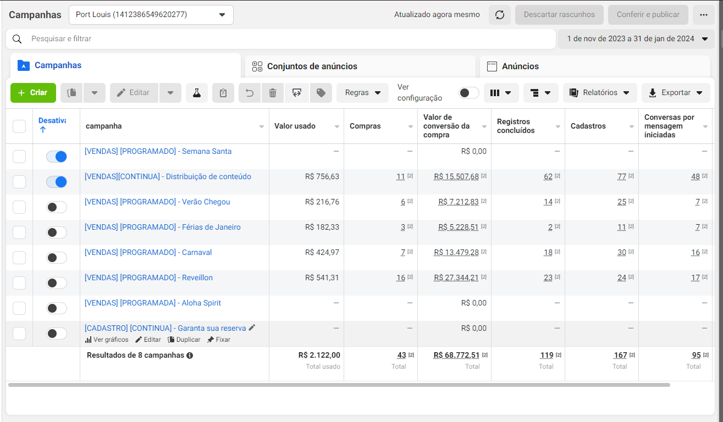The image size is (723, 422).
Task: Open the columns layout dropdown
Action: coord(501,93)
